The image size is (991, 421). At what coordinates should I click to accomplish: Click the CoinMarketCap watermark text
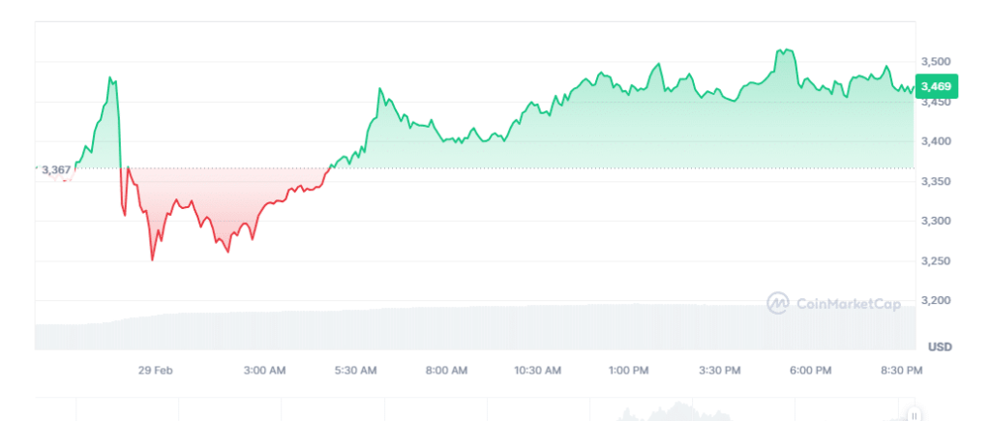pyautogui.click(x=848, y=304)
